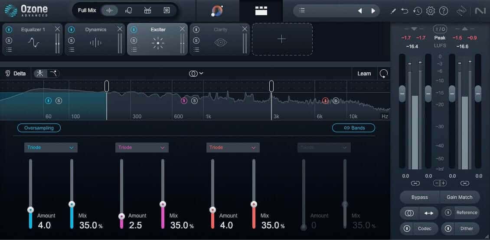
Task: Select the vocal focus head icon
Action: pos(128,10)
